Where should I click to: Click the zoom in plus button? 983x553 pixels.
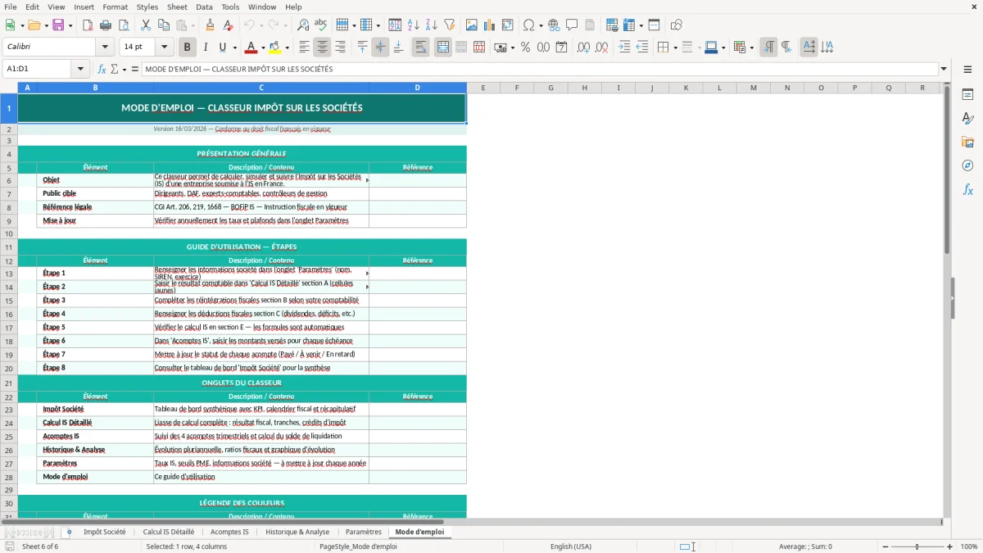tap(949, 546)
